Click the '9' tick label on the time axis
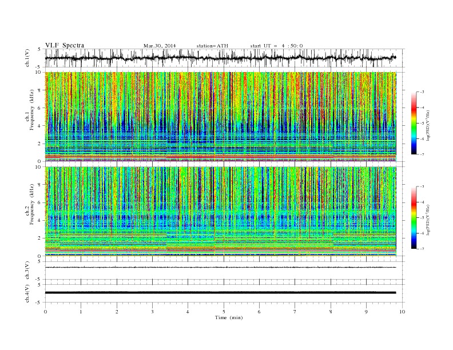453x350 pixels. 366,312
